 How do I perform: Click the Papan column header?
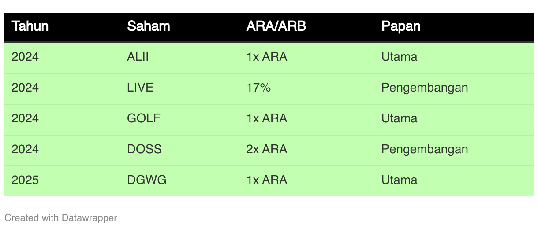[x=401, y=26]
